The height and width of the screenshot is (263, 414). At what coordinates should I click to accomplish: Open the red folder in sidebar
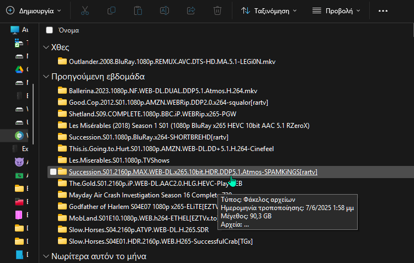click(x=19, y=202)
